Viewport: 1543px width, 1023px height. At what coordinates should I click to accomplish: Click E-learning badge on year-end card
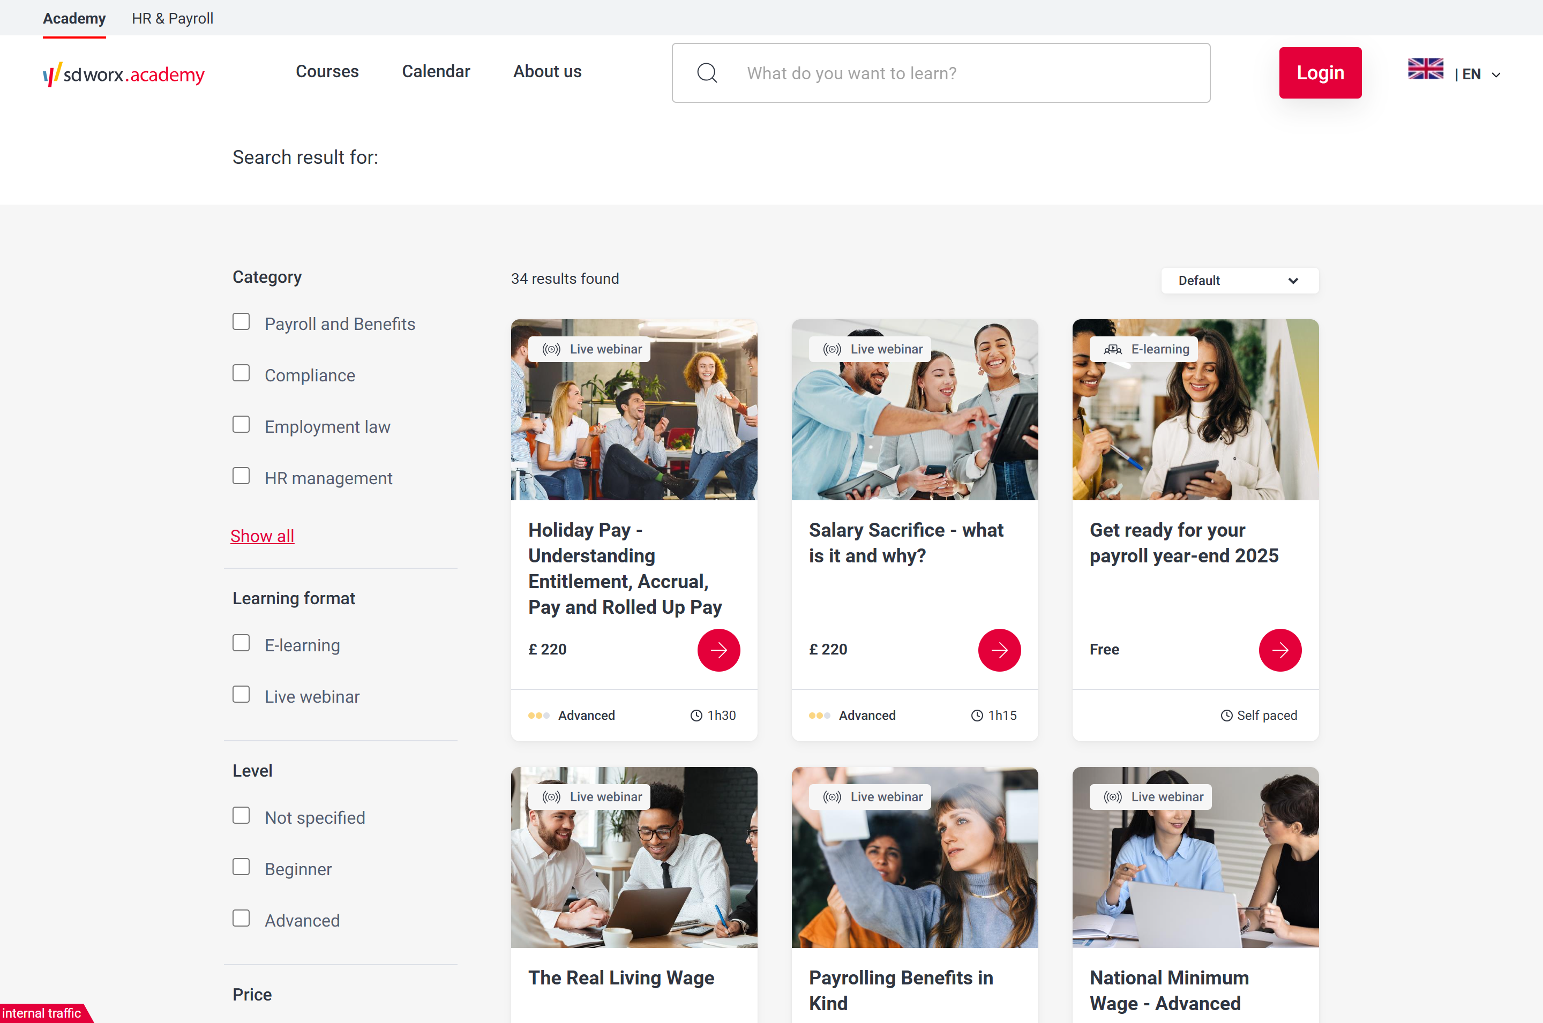tap(1145, 349)
